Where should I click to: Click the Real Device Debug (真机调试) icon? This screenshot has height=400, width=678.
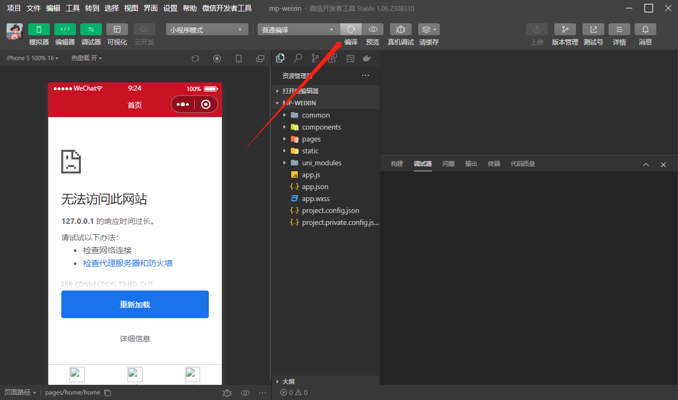click(401, 29)
